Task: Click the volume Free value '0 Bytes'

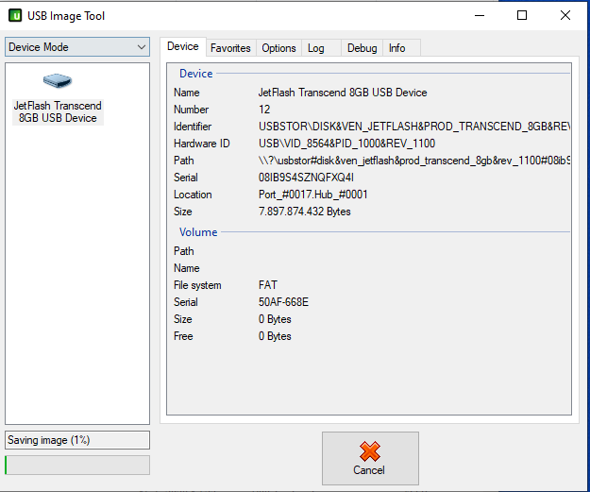Action: pos(275,336)
